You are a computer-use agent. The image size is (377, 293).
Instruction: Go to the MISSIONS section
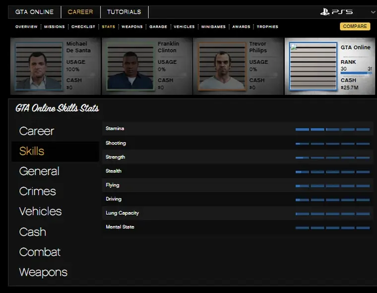pos(55,27)
